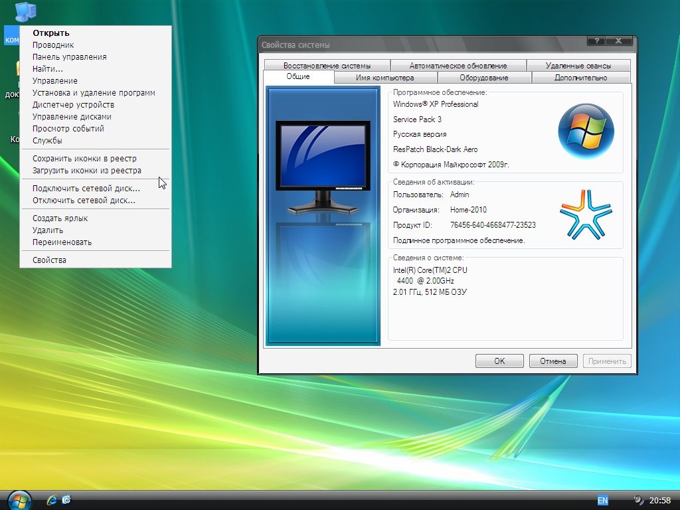Click the "Свойства системы" title bar text

[296, 45]
